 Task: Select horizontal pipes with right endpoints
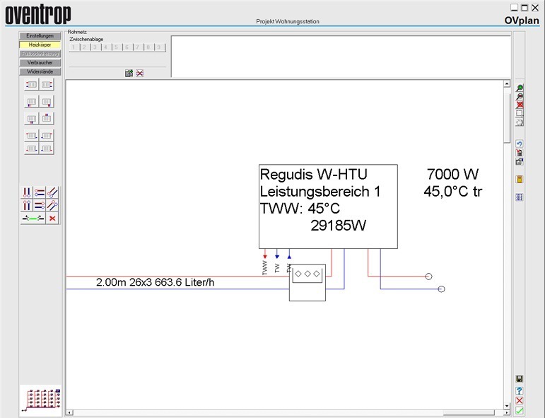[x=40, y=205]
